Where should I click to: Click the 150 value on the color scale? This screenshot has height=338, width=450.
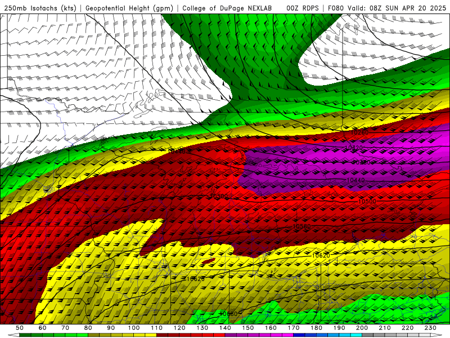coord(248,328)
